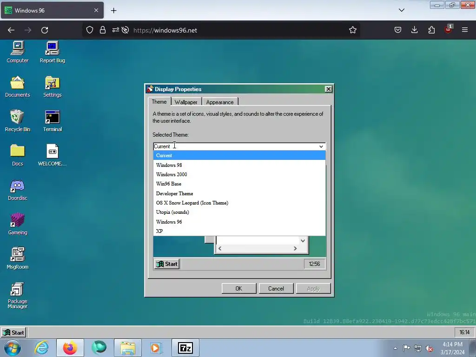This screenshot has height=357, width=476.
Task: Launch the MsgRoom shortcut
Action: point(18,258)
